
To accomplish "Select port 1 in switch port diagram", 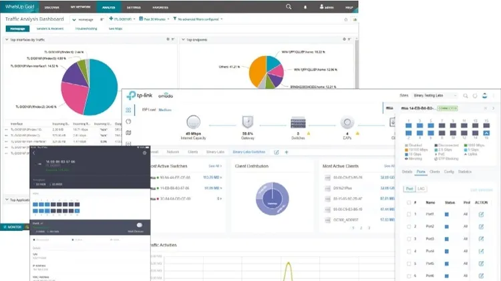I will point(409,125).
